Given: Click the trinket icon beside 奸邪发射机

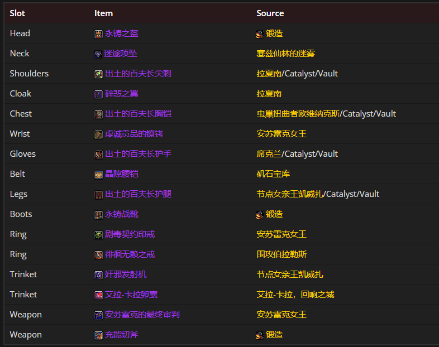Looking at the screenshot, I should (98, 275).
